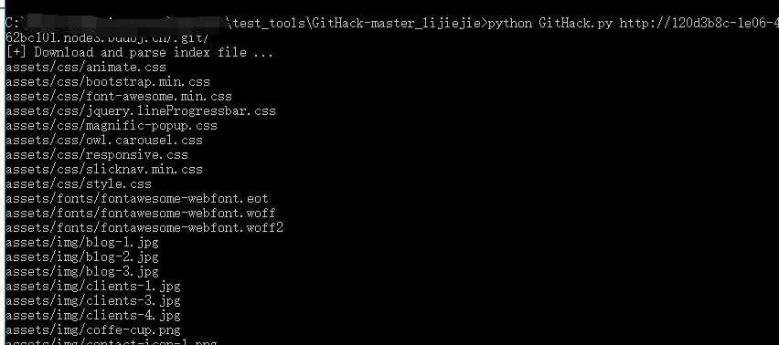This screenshot has height=345, width=779.
Task: Click the jquery.lineProgressbar.css output line
Action: point(141,110)
